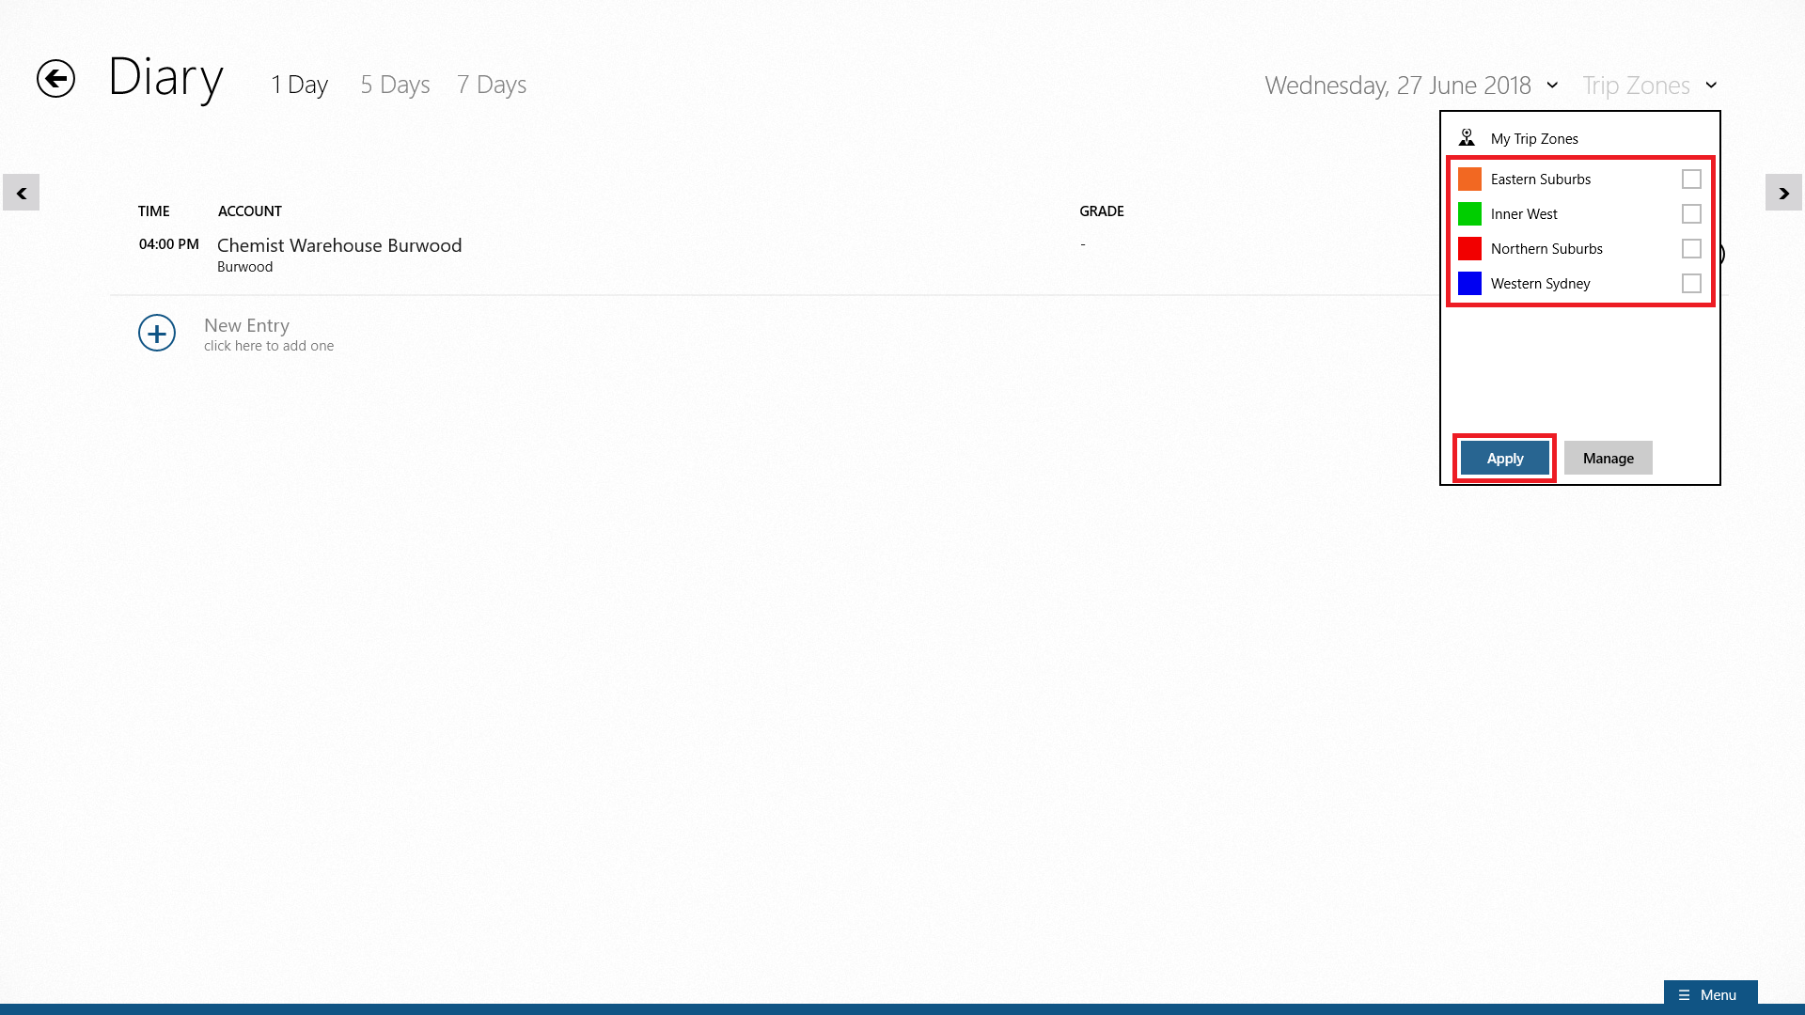Check the Western Sydney checkbox
The image size is (1805, 1015).
click(1691, 284)
